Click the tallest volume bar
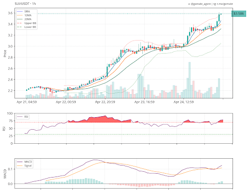Screen dimensions: 247x192 (x=190, y=80)
